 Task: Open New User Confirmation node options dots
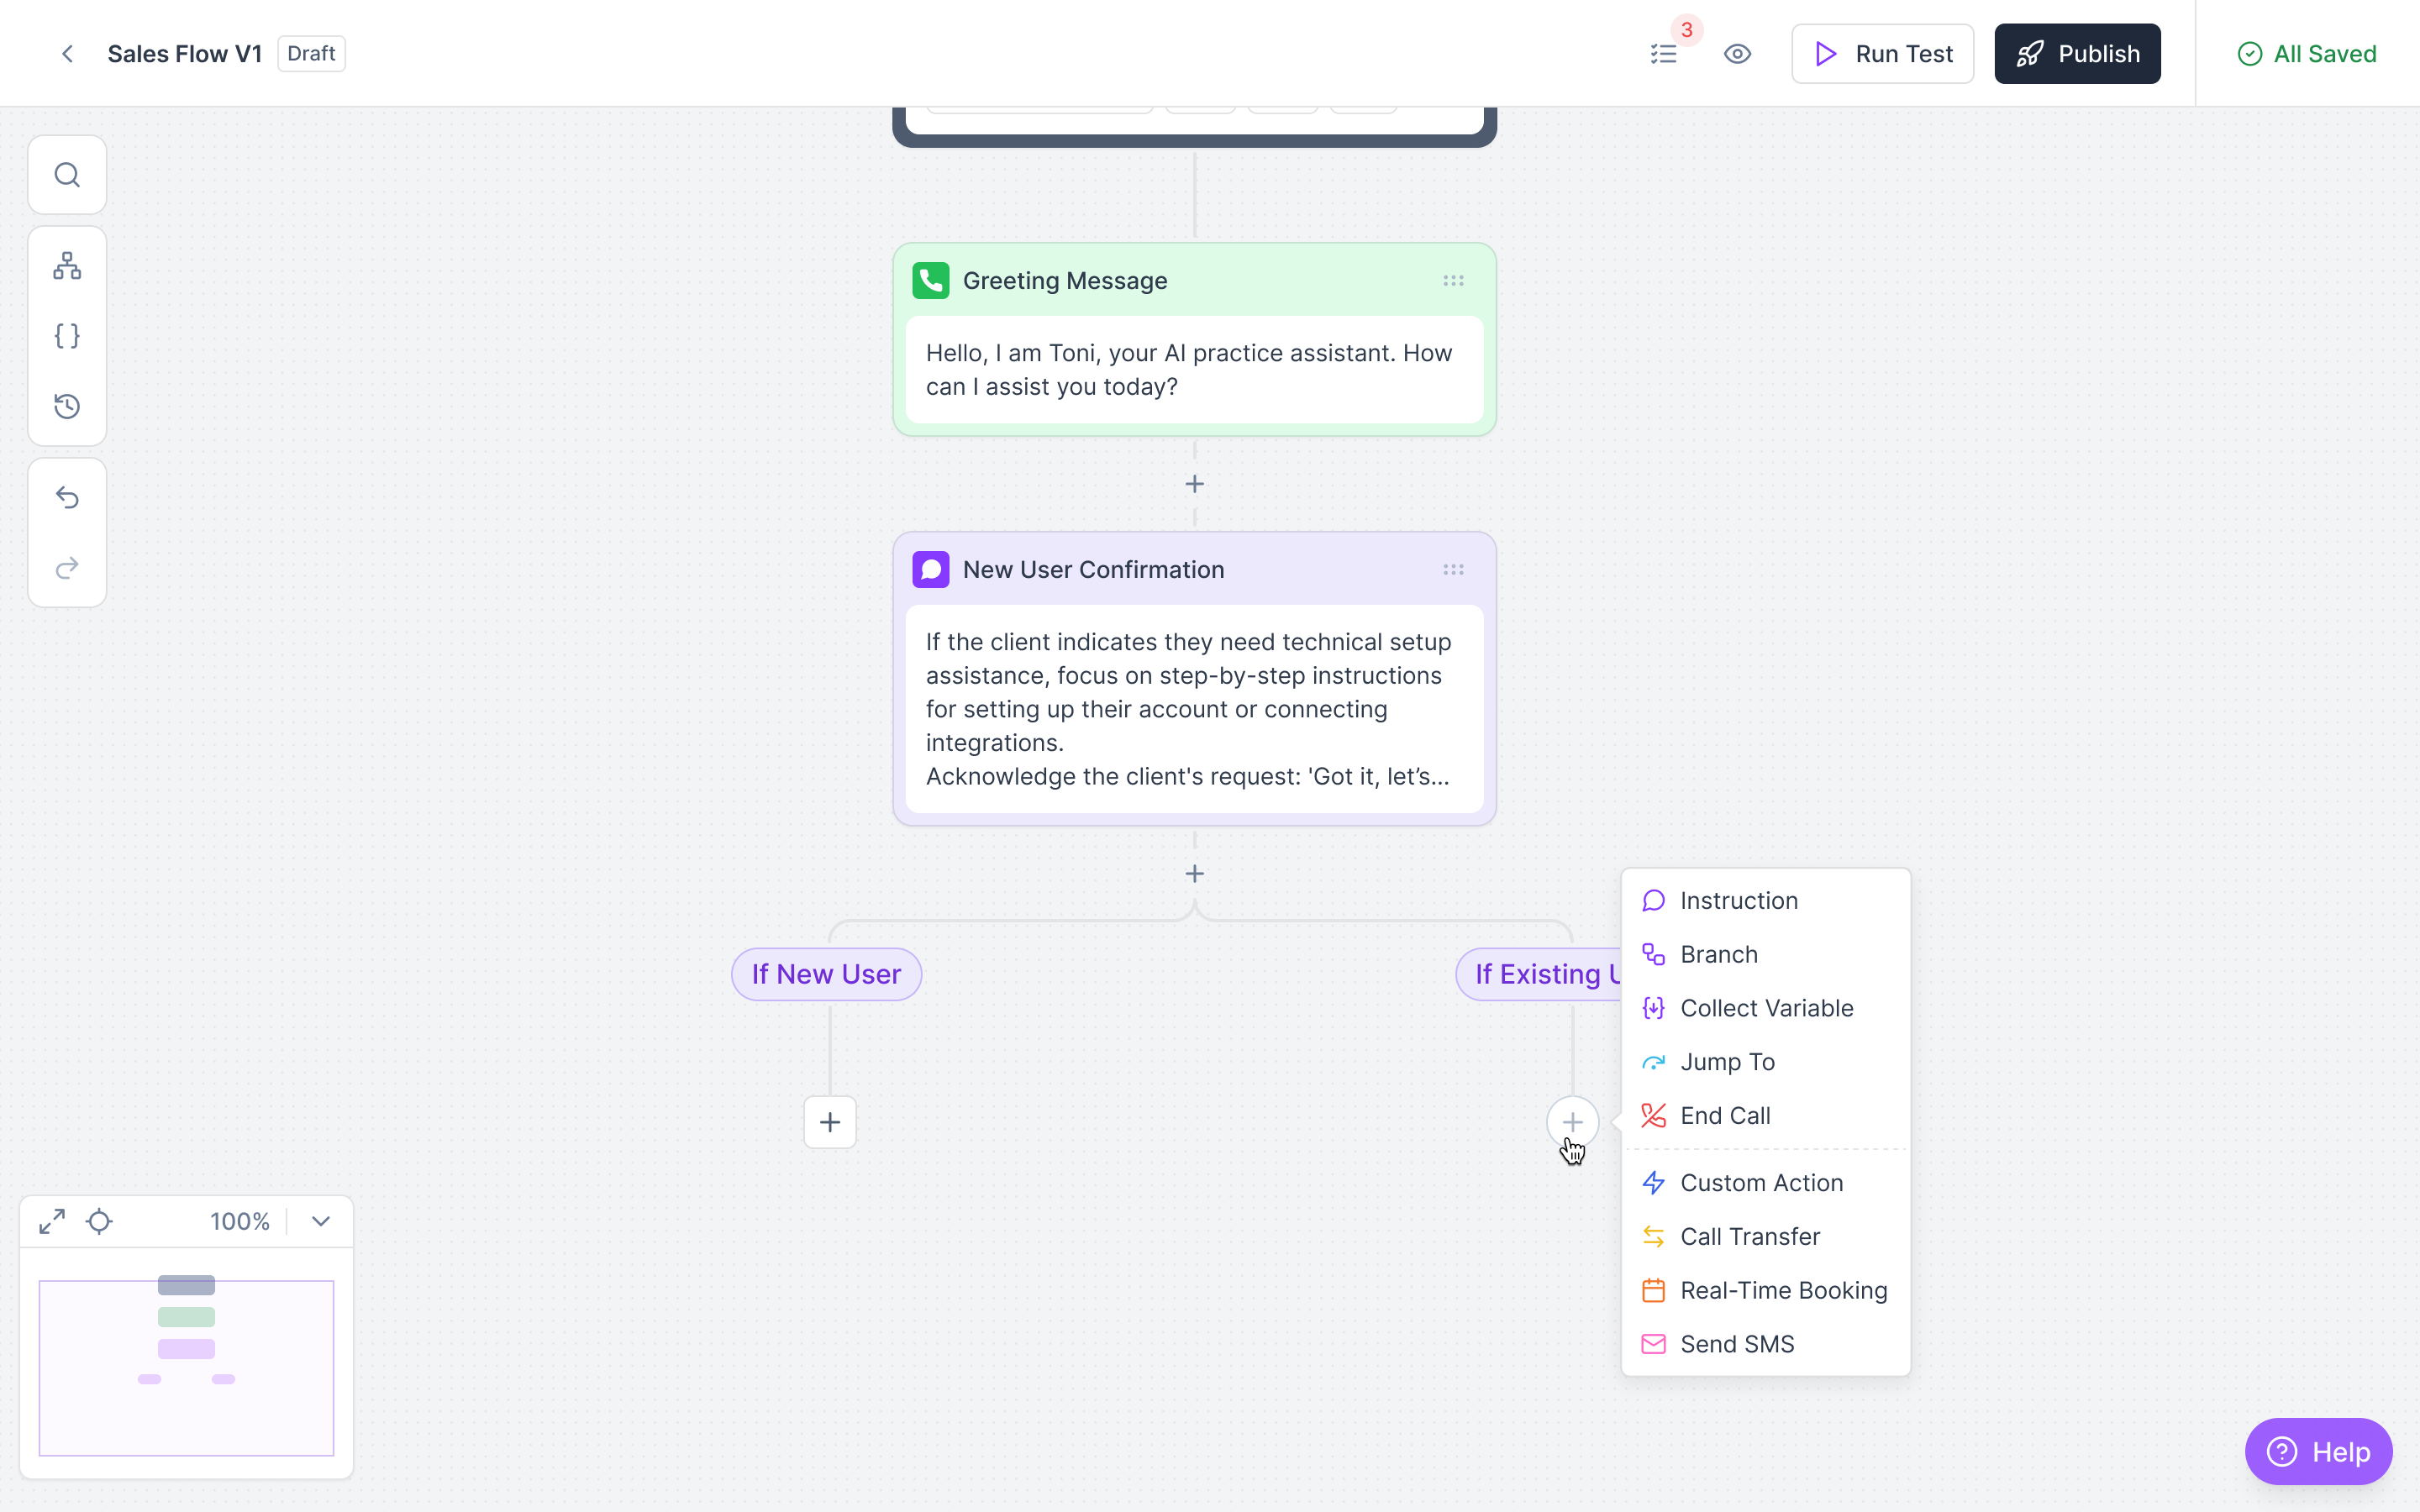[x=1453, y=570]
